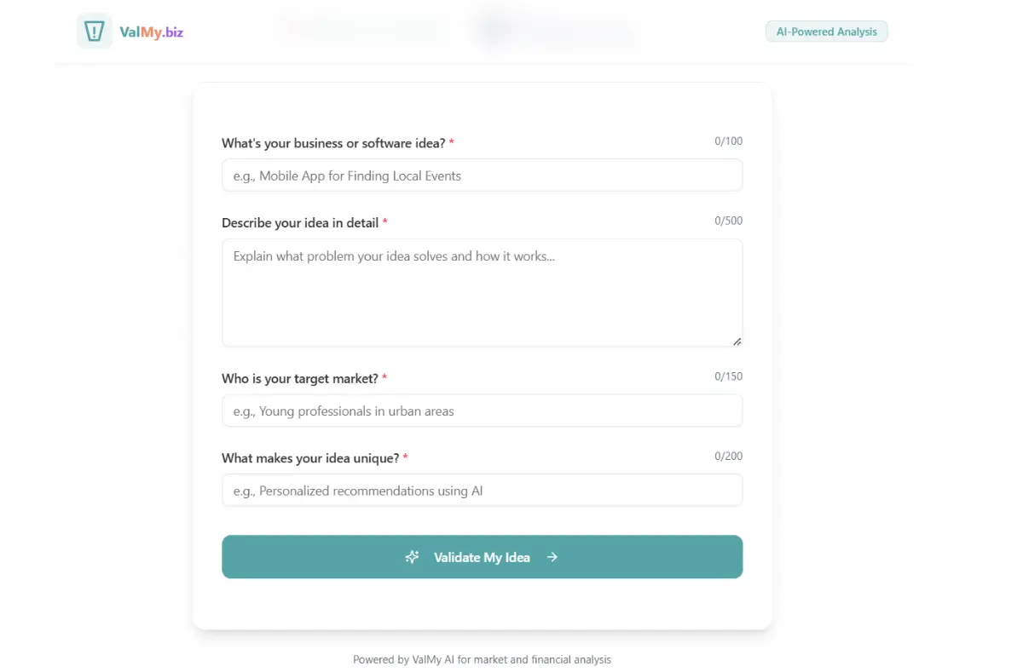This screenshot has width=1023, height=672.
Task: Click the textarea resize handle corner
Action: click(737, 341)
